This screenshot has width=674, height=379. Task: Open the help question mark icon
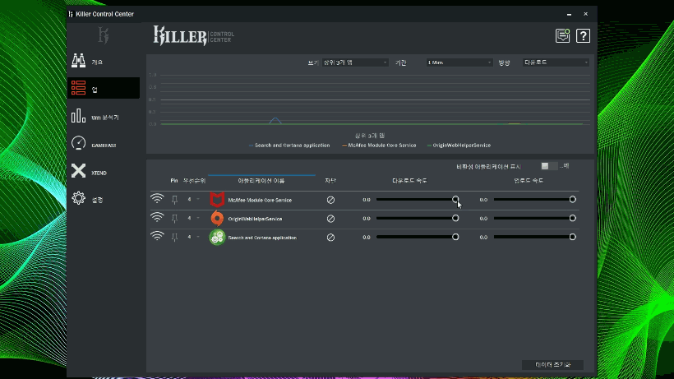coord(583,35)
